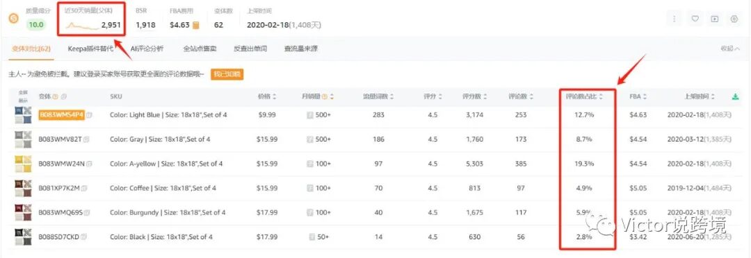This screenshot has width=751, height=258.
Task: Click 5,303 rating count cell
Action: (x=474, y=164)
